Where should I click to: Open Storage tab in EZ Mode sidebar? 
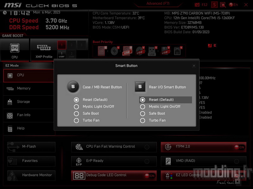point(28,102)
